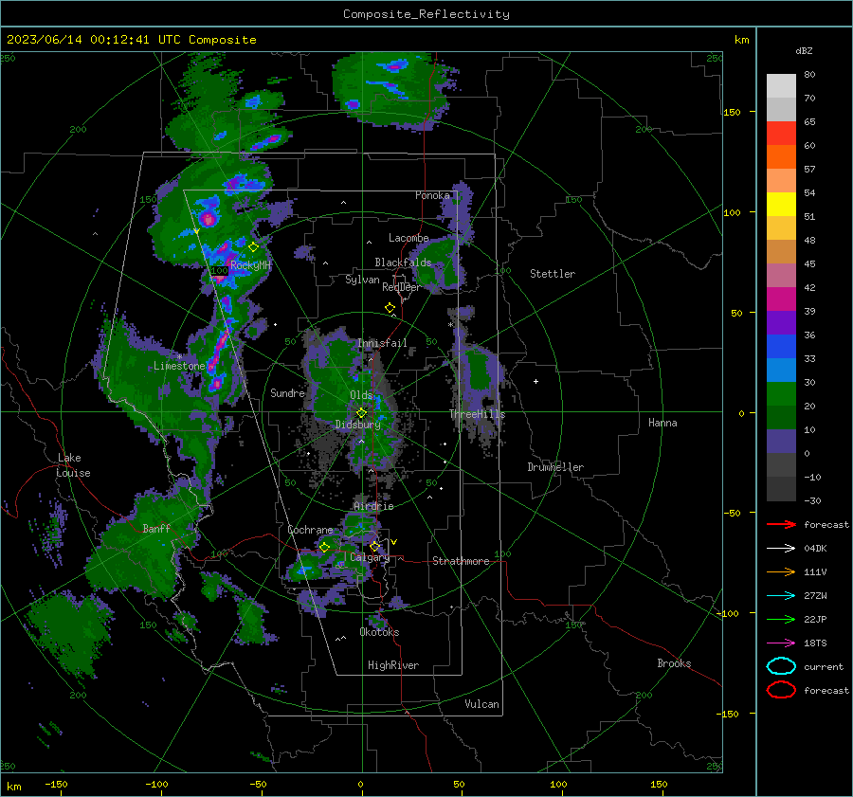Viewport: 853px width, 797px height.
Task: Click the Cochrane city label
Action: [310, 530]
